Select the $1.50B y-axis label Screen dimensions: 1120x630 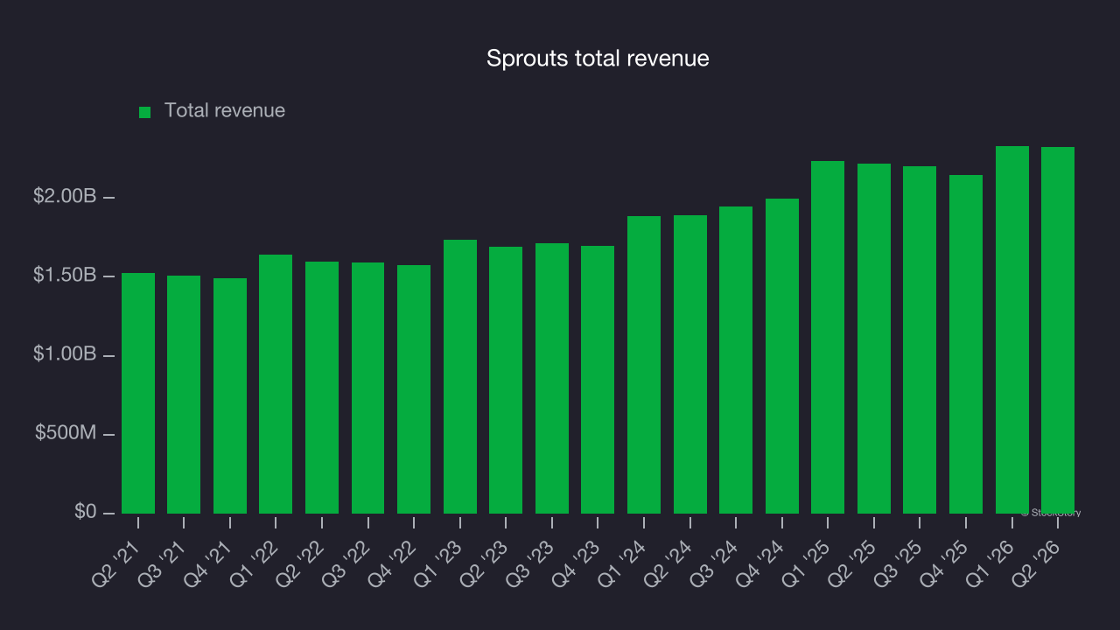pos(65,276)
